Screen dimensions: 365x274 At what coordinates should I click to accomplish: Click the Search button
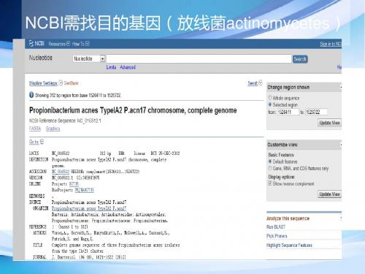coord(300,59)
